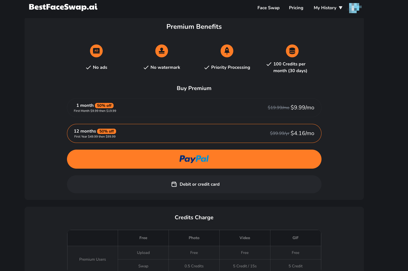Expand the My History dropdown arrow
The width and height of the screenshot is (408, 271).
340,8
